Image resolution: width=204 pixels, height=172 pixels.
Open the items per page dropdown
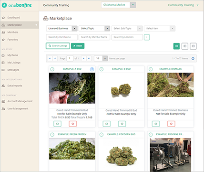(101, 58)
